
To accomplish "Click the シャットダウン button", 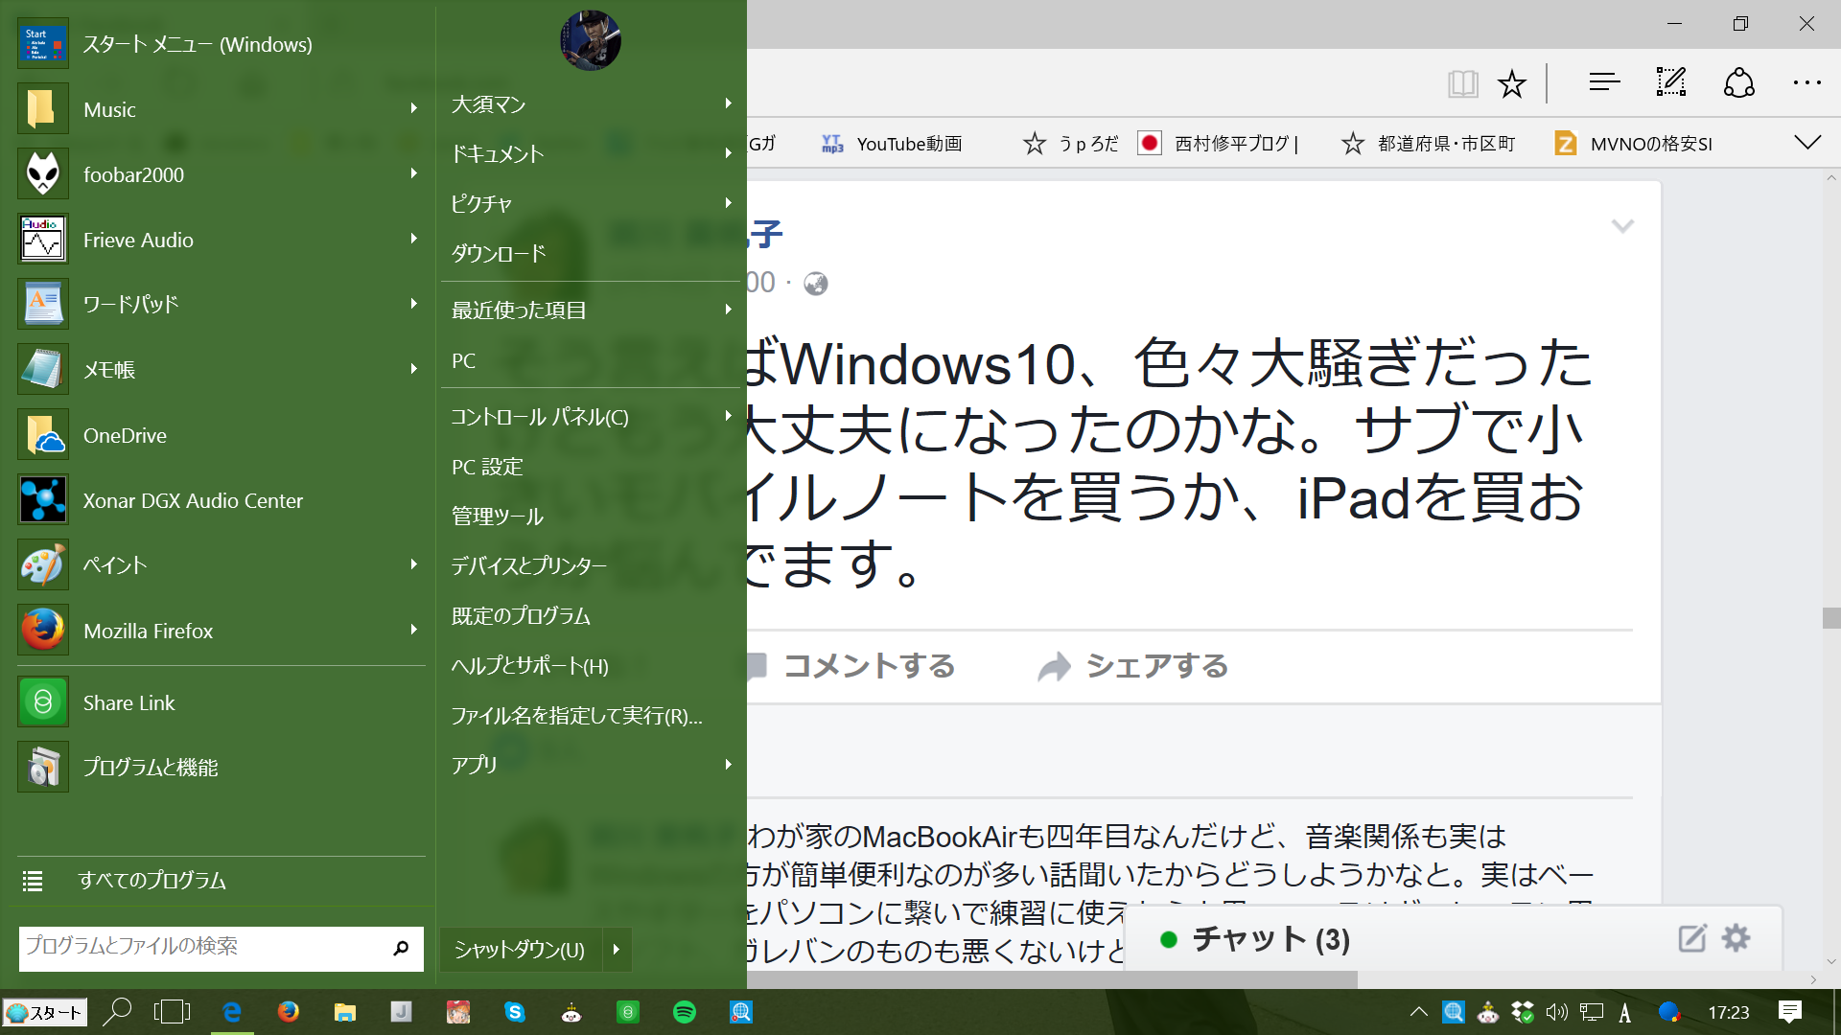I will tap(519, 949).
